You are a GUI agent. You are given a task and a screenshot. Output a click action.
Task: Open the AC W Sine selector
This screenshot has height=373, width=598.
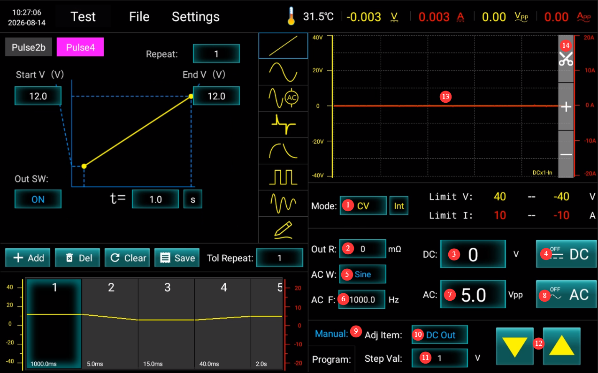[x=363, y=274]
